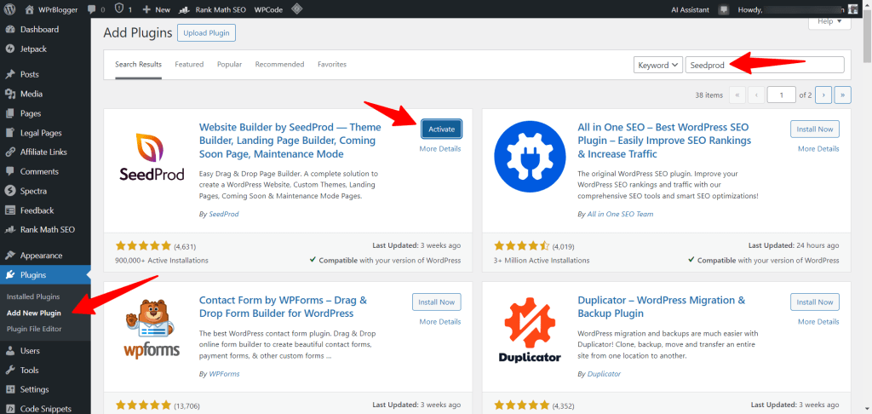
Task: Click the current page number field
Action: [782, 95]
